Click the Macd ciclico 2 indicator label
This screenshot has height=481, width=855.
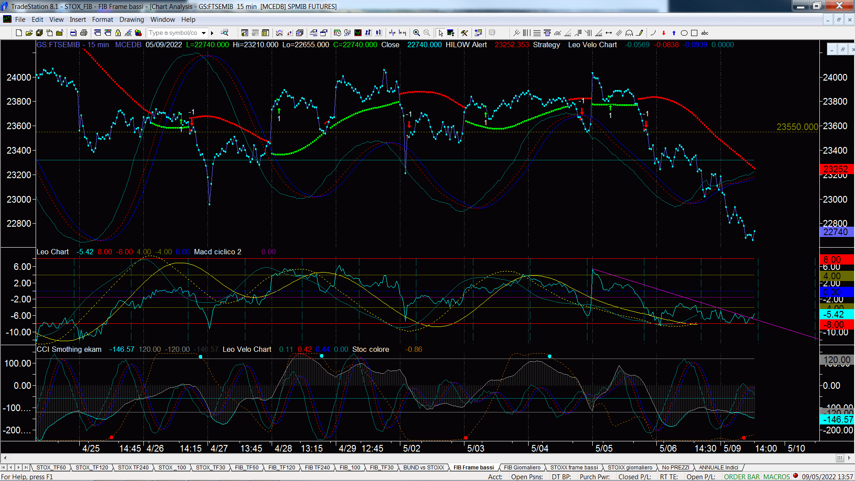tap(218, 252)
